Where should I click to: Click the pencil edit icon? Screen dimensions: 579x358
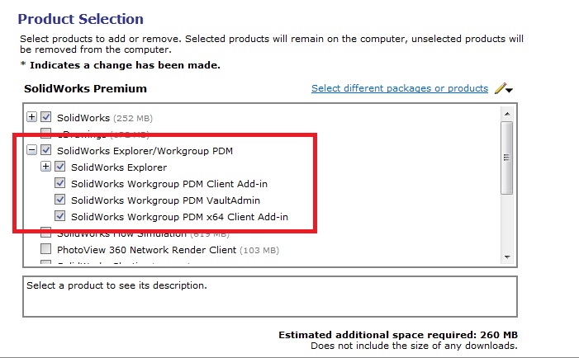500,88
